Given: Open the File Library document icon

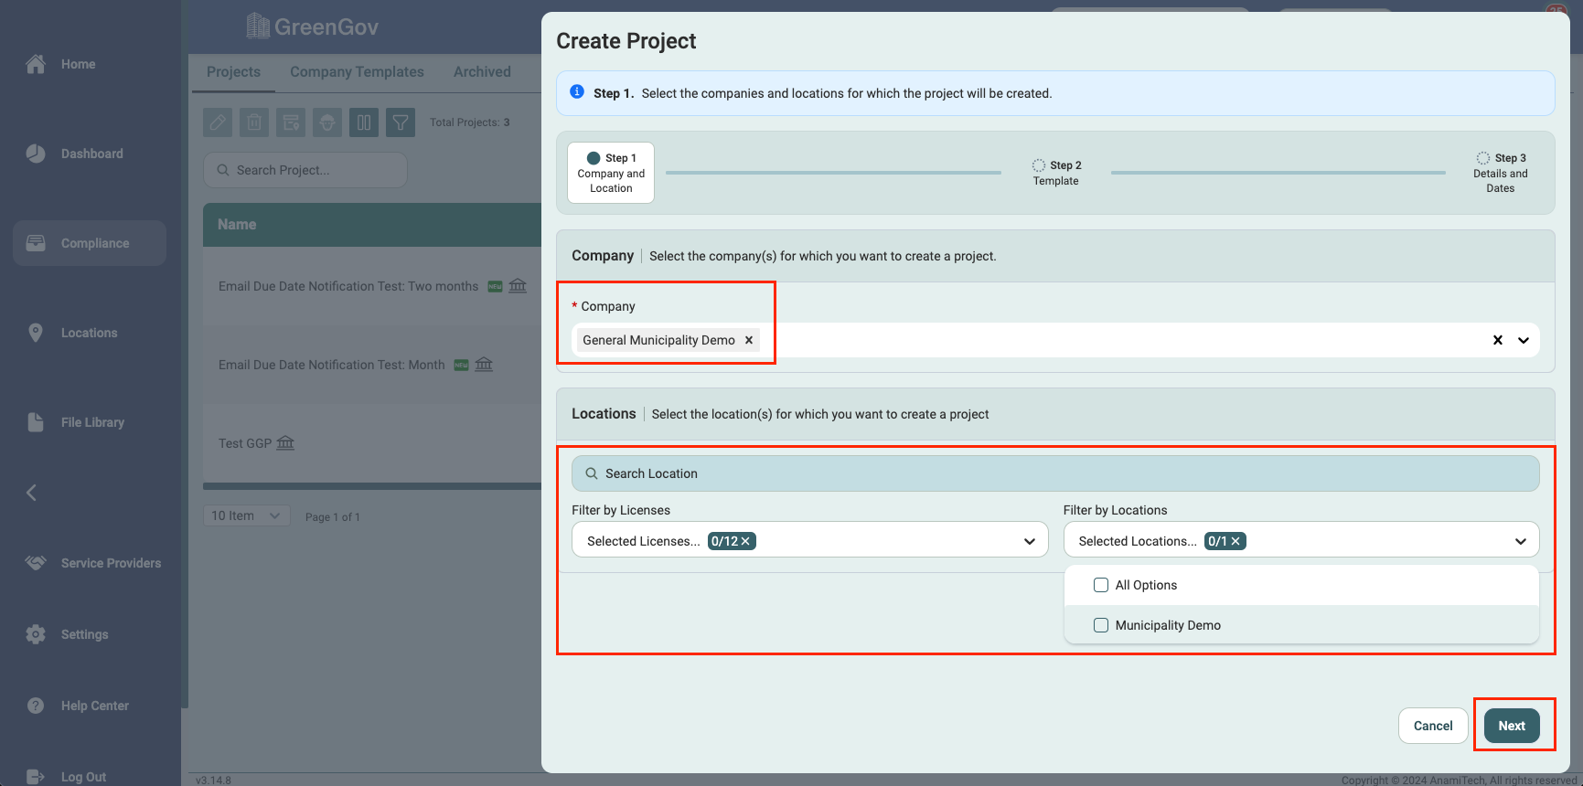Looking at the screenshot, I should [36, 422].
